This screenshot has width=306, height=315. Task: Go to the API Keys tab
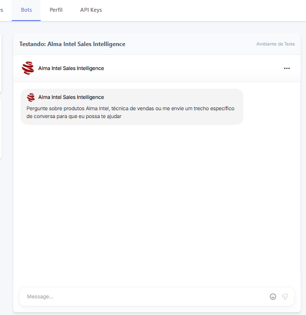pos(91,10)
